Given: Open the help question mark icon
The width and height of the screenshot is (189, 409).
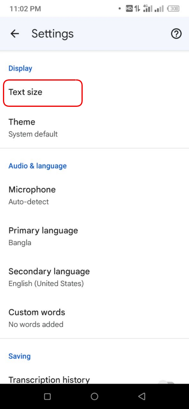Looking at the screenshot, I should (x=176, y=34).
